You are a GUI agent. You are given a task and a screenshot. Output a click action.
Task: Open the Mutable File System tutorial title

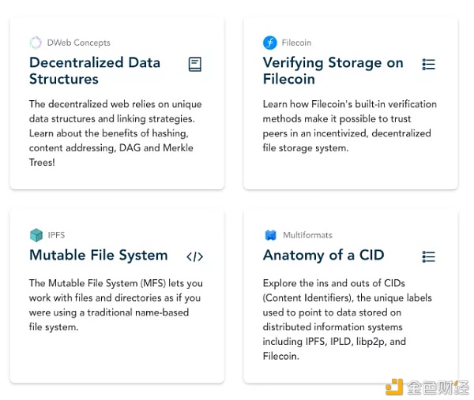(98, 255)
